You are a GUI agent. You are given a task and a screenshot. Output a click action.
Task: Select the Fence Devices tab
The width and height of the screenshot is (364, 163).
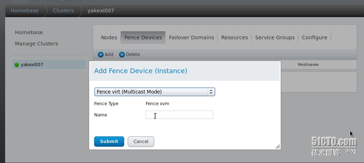pos(143,37)
